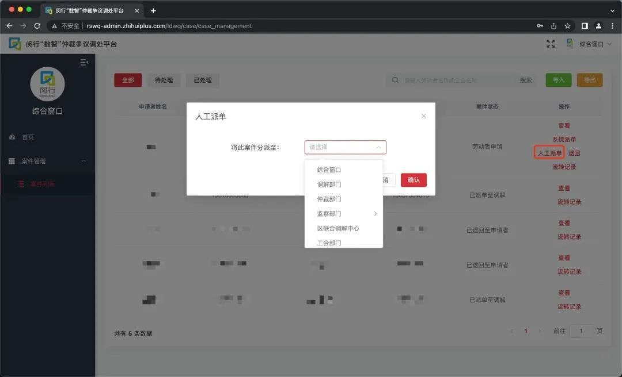
Task: Toggle fullscreen mode icon in header
Action: pos(551,44)
